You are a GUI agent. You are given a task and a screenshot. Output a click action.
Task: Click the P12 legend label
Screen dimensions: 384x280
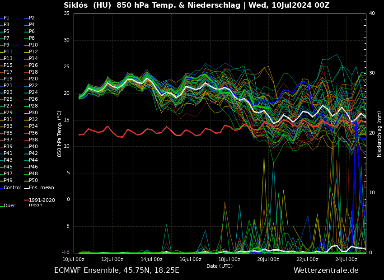click(33, 52)
